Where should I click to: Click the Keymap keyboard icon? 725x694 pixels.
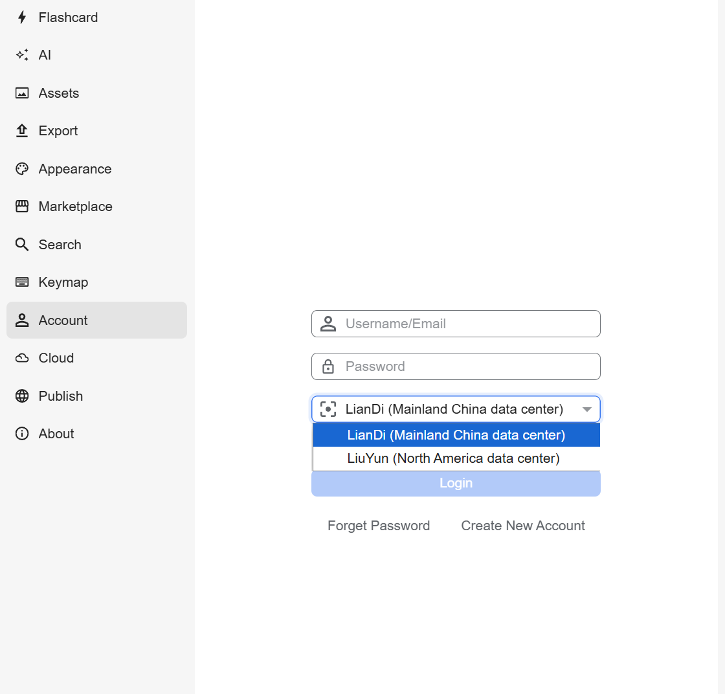[22, 282]
